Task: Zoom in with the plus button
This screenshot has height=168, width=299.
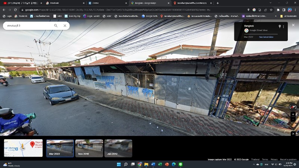Action: 293,114
